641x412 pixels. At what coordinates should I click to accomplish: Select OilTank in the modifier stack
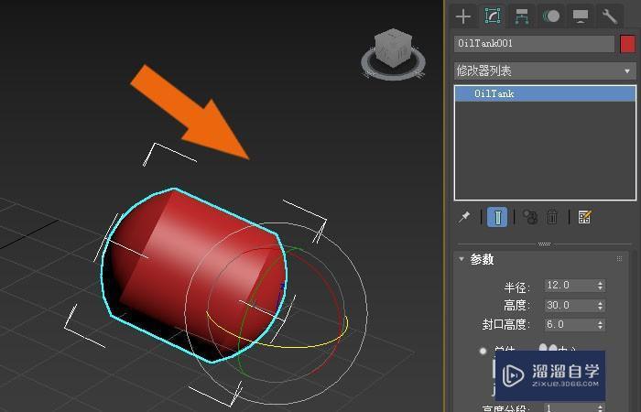coord(545,93)
